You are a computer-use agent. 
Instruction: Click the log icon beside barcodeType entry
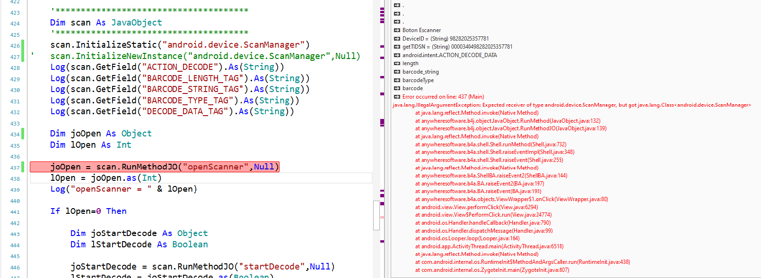(x=397, y=80)
